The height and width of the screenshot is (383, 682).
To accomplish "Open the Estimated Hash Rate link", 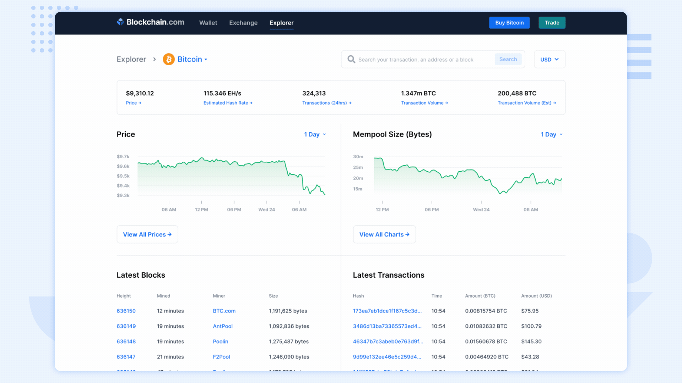I will coord(228,103).
